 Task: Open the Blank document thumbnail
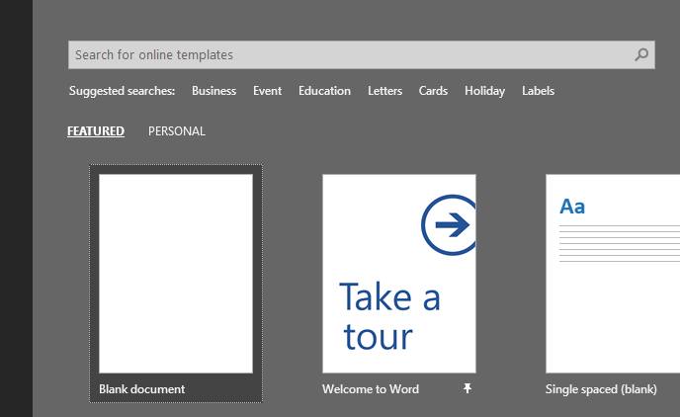click(x=176, y=274)
